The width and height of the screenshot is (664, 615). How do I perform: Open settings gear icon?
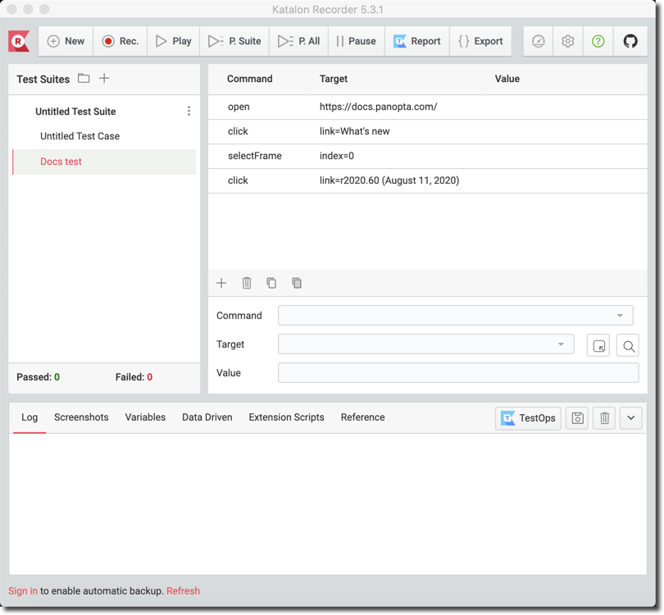(x=568, y=41)
